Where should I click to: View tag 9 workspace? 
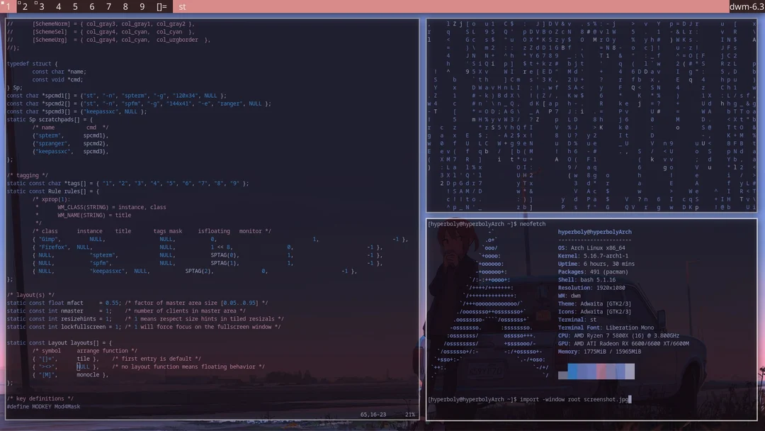click(142, 7)
